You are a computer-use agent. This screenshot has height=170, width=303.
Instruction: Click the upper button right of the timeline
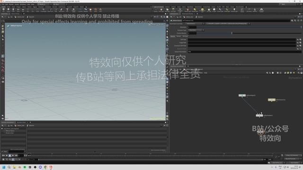(292, 155)
